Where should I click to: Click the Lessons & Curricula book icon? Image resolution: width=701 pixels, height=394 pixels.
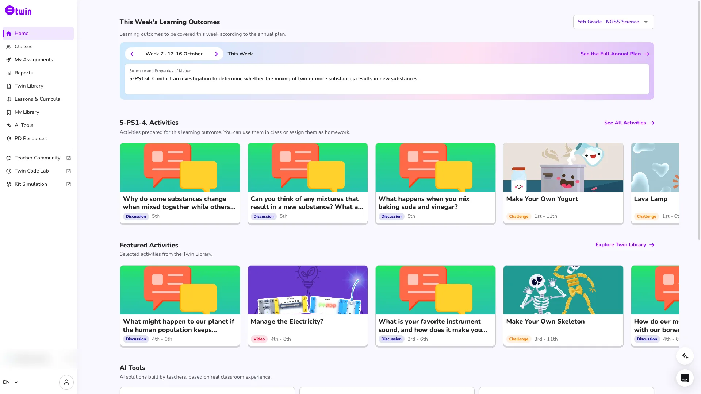click(9, 99)
